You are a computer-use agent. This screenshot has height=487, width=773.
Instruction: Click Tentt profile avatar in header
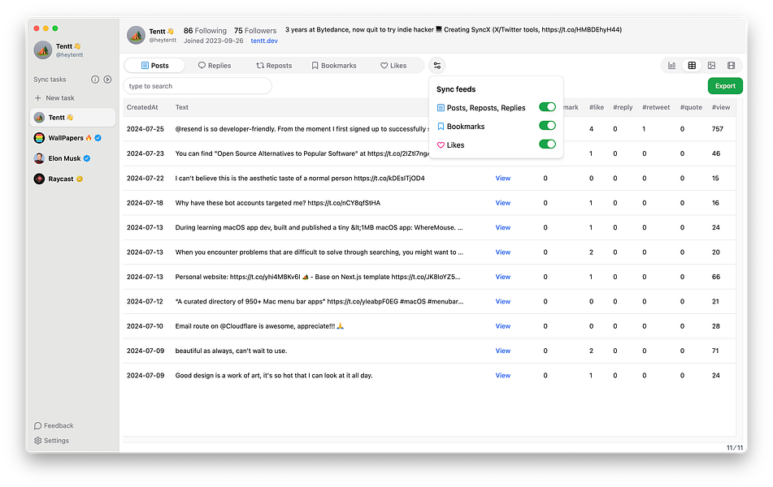pos(136,36)
